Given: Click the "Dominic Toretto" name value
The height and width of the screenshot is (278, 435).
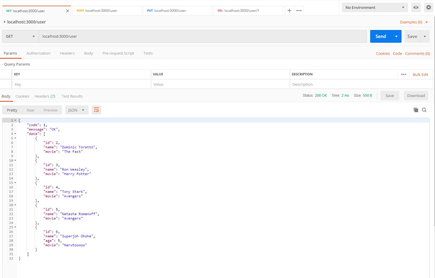Looking at the screenshot, I should coord(78,147).
